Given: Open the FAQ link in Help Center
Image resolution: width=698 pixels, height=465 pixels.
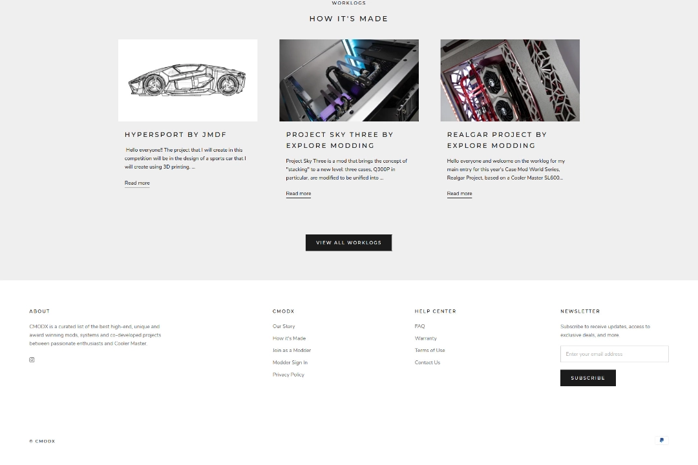Looking at the screenshot, I should click(x=420, y=326).
